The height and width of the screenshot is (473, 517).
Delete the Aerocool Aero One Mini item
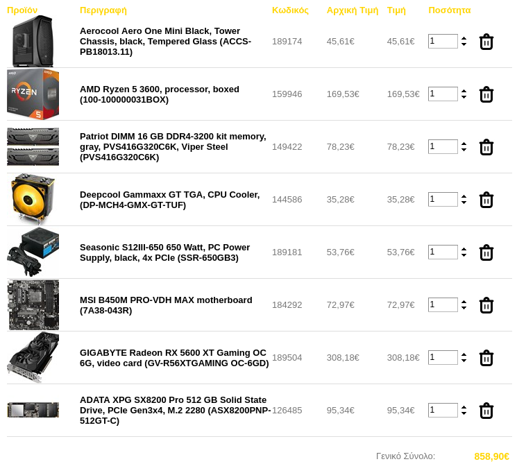tap(486, 42)
